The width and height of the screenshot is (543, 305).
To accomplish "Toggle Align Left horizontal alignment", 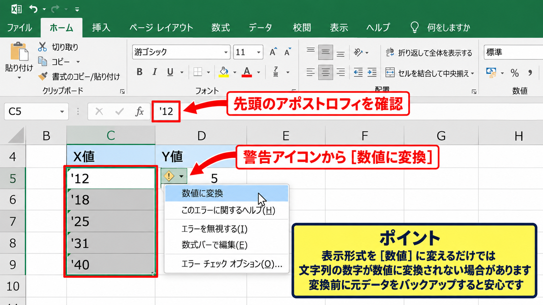I will coord(310,72).
